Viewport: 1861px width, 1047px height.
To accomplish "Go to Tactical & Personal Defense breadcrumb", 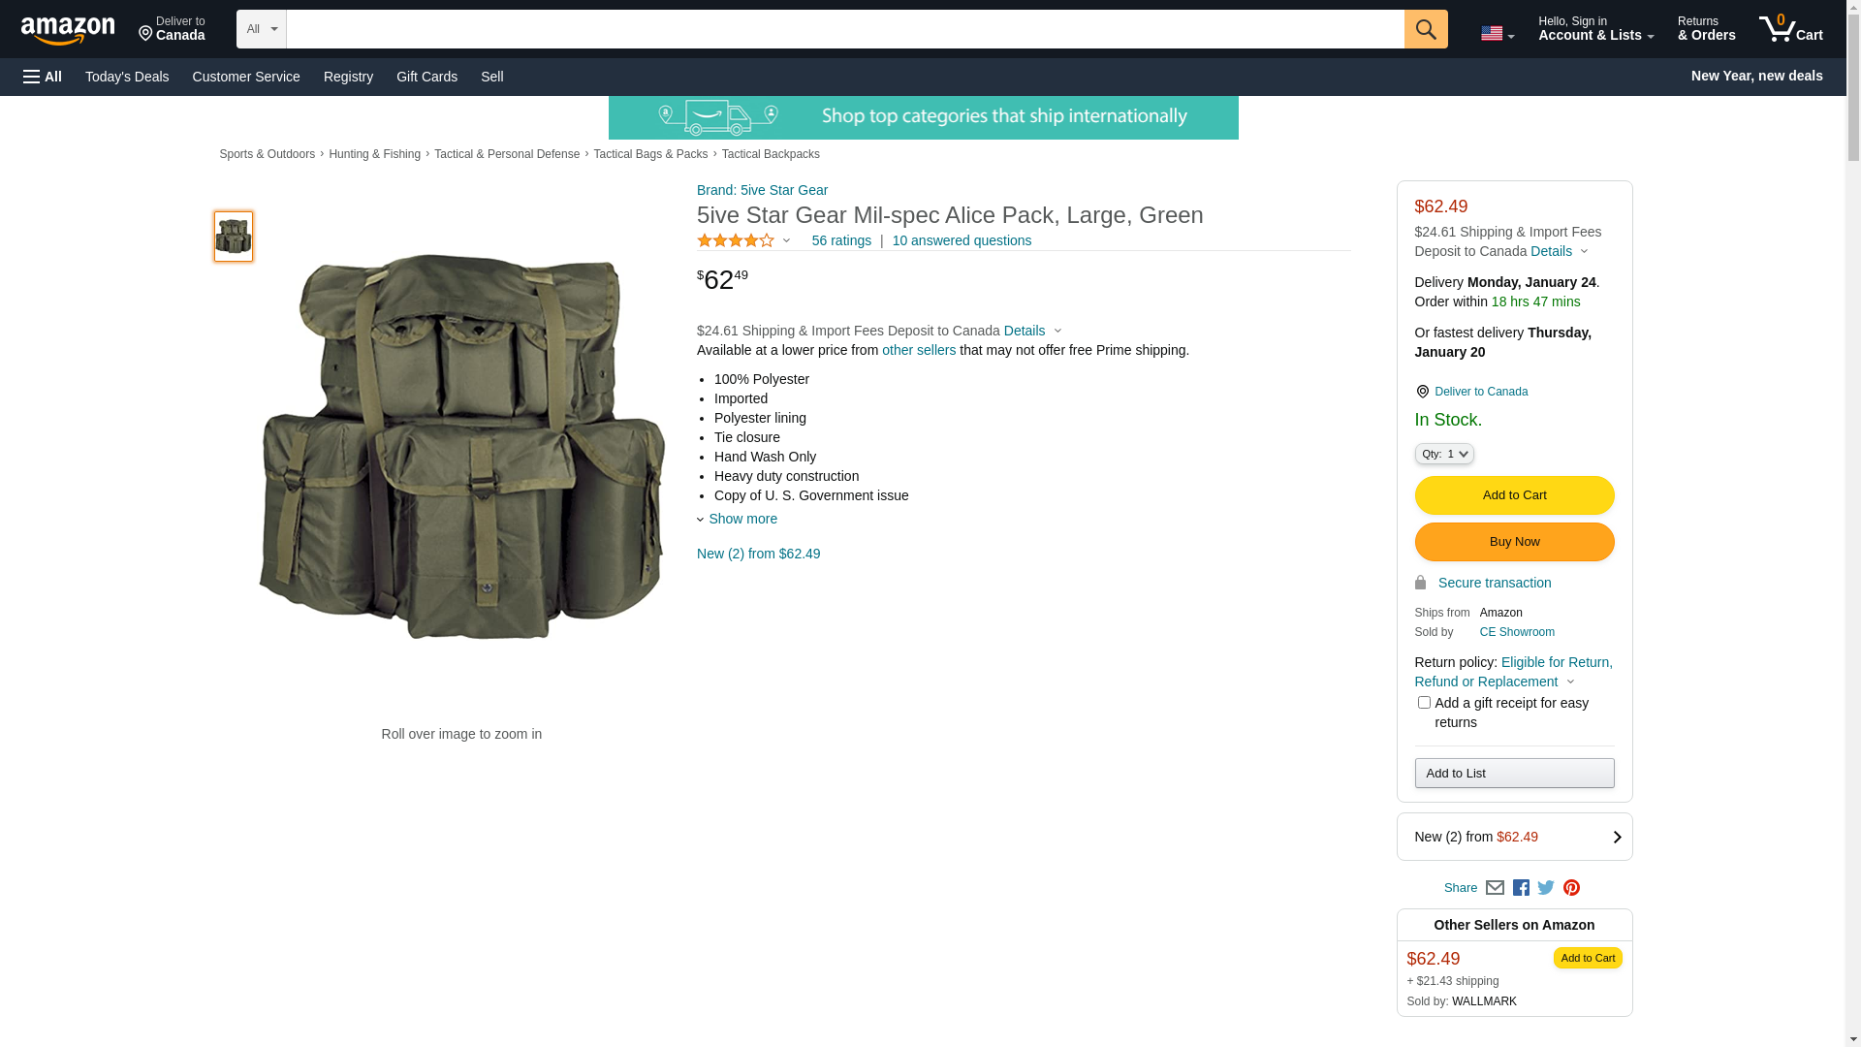I will [507, 154].
